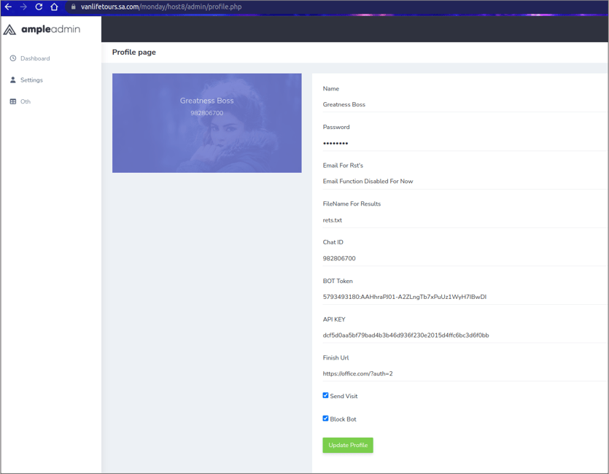The image size is (609, 474).
Task: Click the Chat ID label
Action: [x=333, y=242]
